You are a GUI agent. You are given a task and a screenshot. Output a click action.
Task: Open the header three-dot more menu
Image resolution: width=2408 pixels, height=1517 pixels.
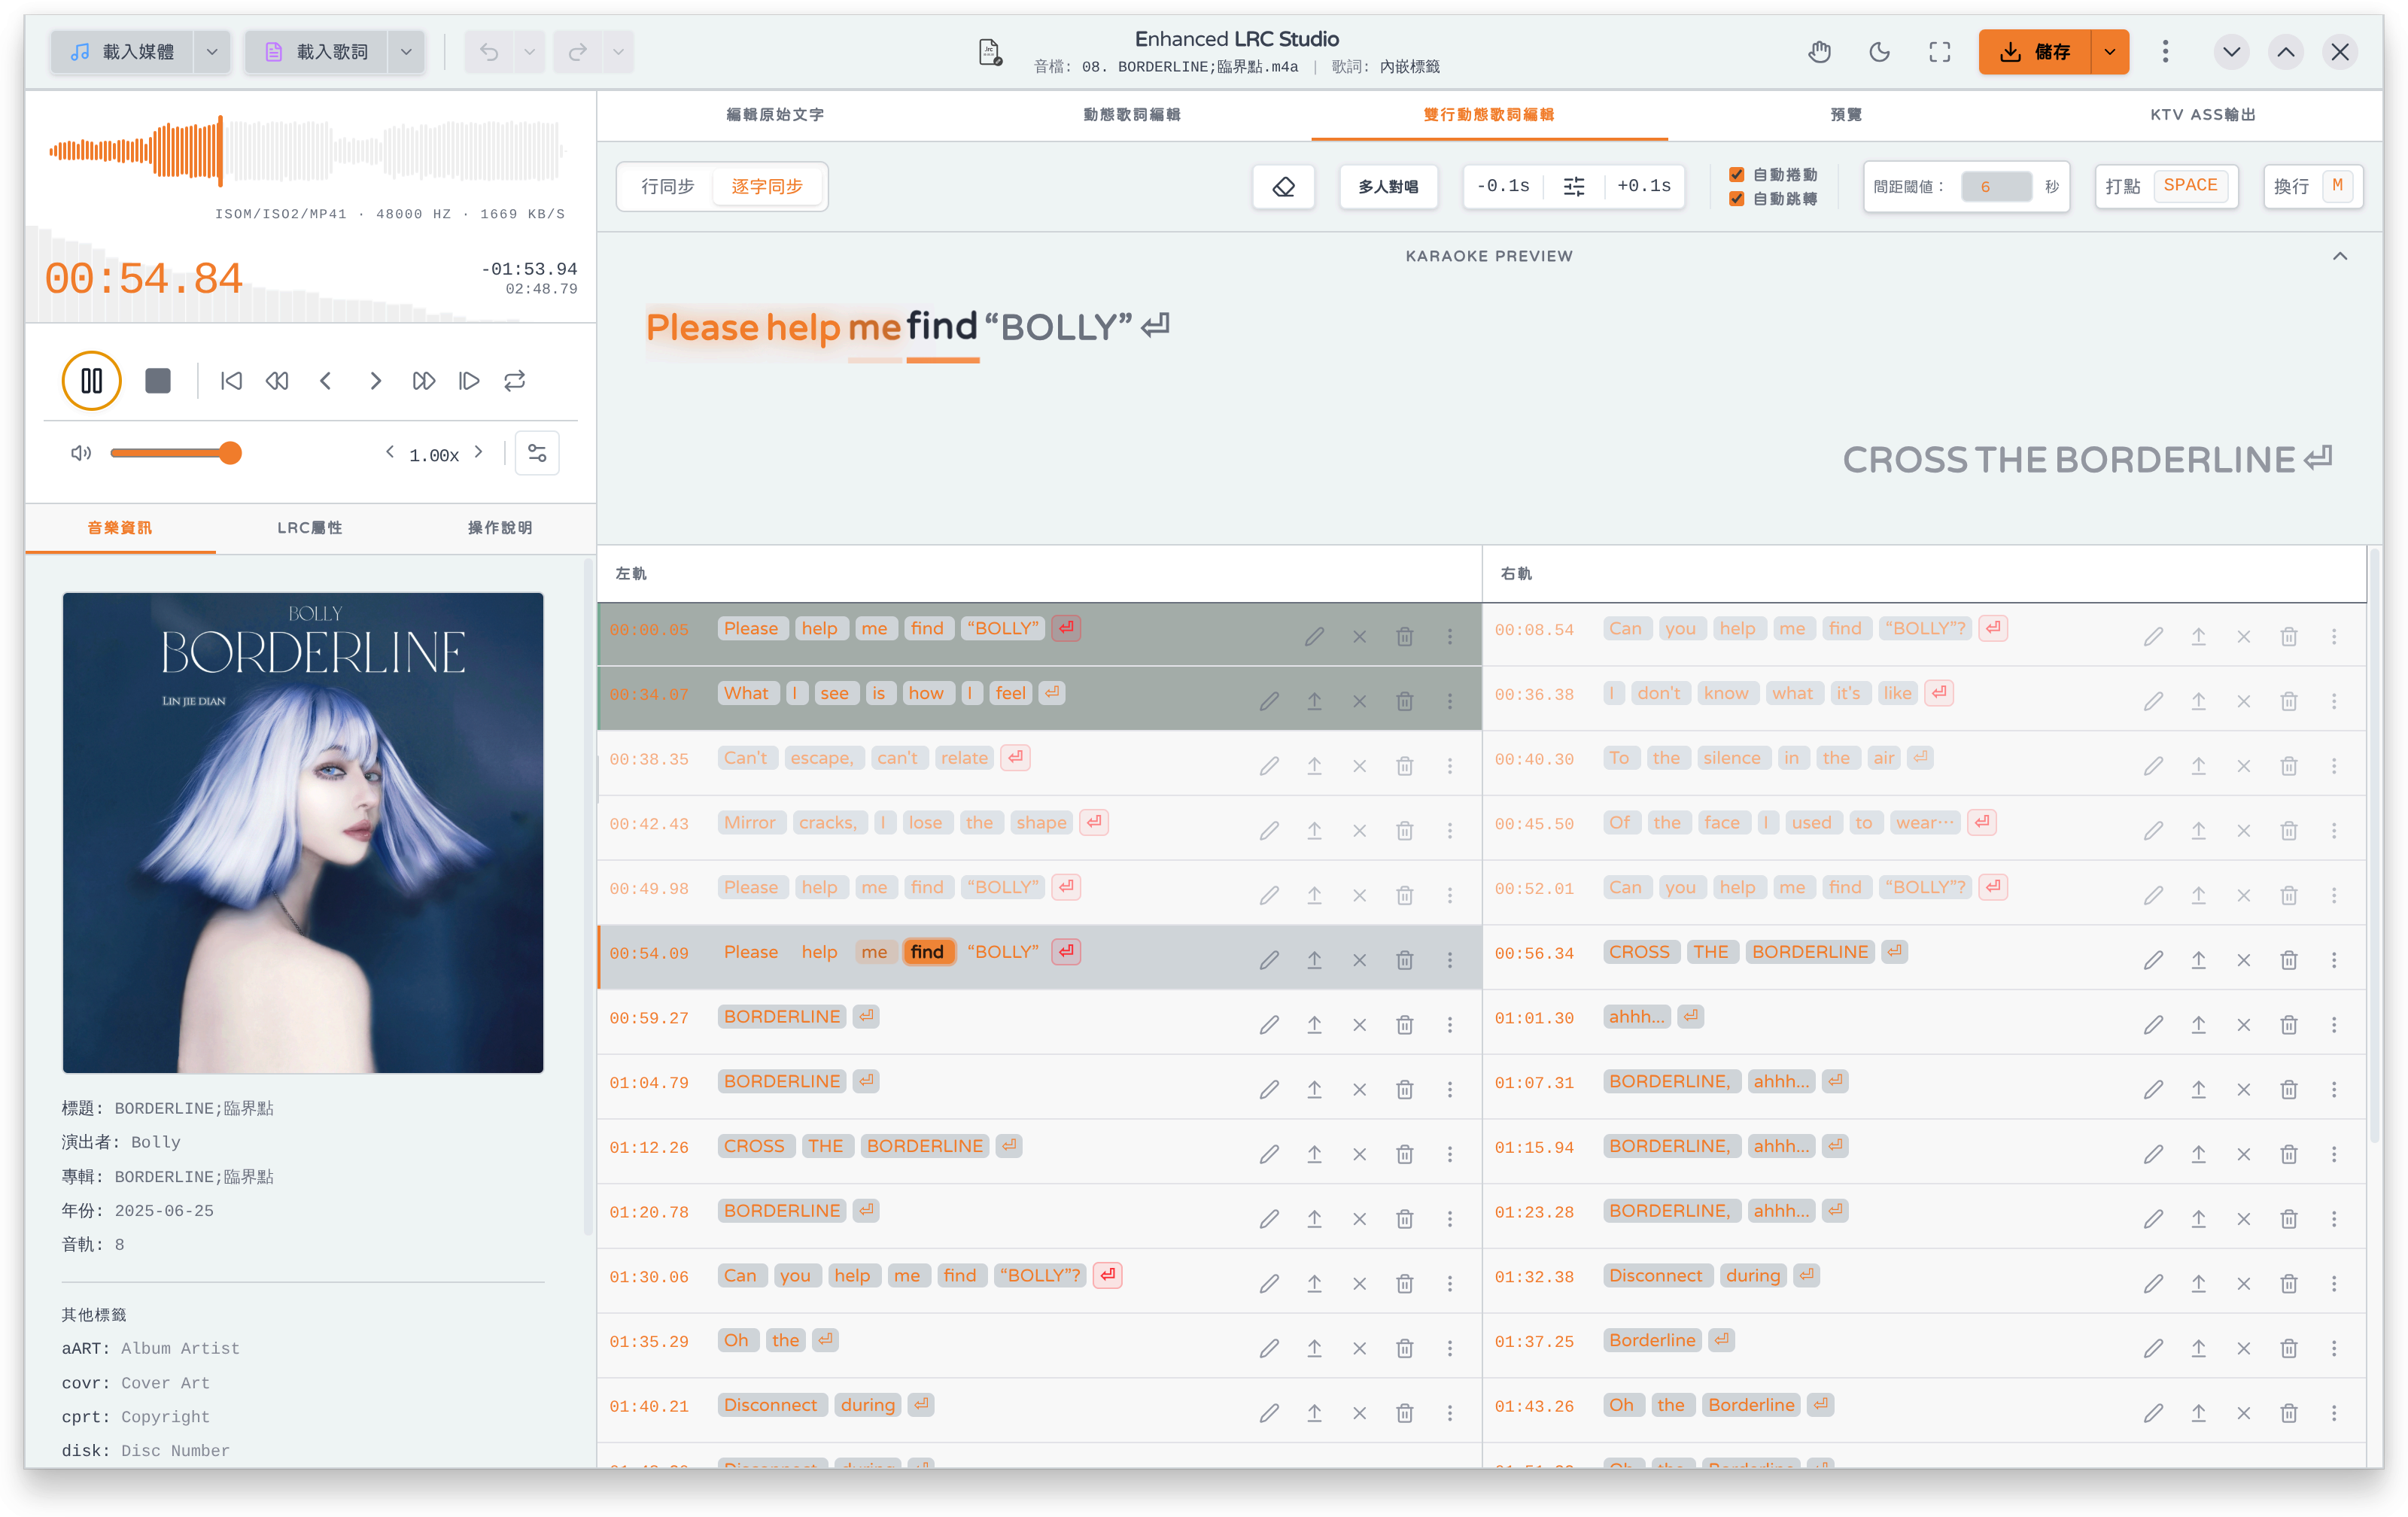2166,52
